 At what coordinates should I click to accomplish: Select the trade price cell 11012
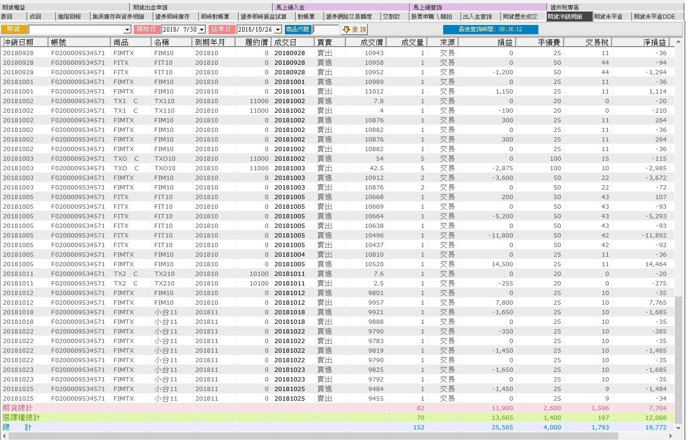(374, 92)
